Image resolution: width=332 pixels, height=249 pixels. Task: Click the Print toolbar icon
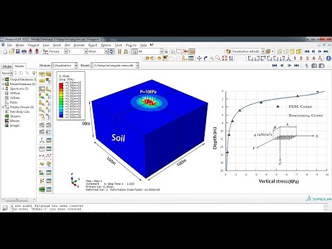(x=24, y=52)
